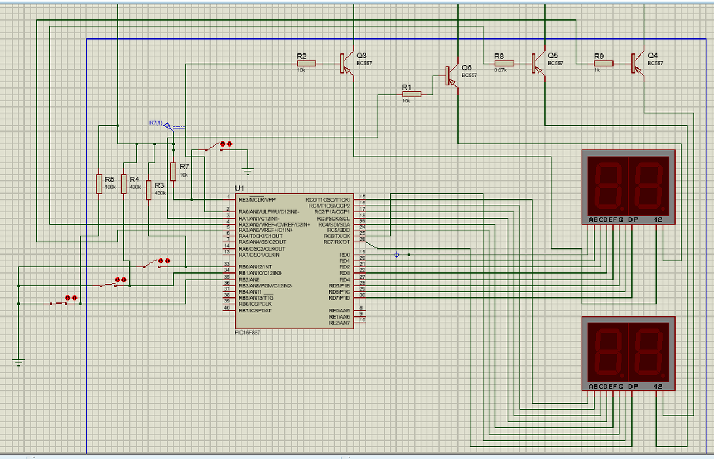The height and width of the screenshot is (459, 714).
Task: Select resistor R2 10k component
Action: point(306,64)
